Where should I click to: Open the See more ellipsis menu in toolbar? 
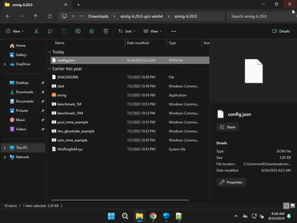click(x=174, y=31)
